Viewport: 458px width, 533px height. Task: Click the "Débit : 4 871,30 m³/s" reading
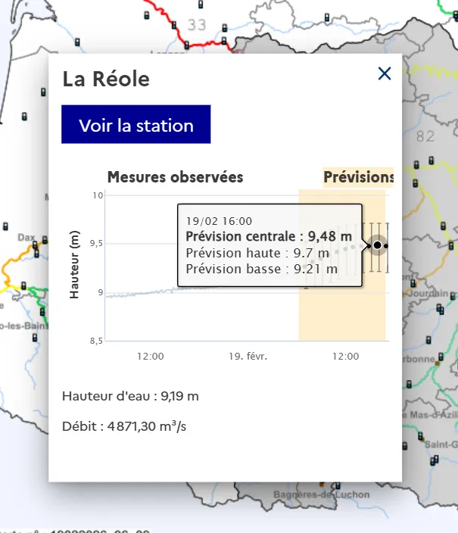point(124,426)
